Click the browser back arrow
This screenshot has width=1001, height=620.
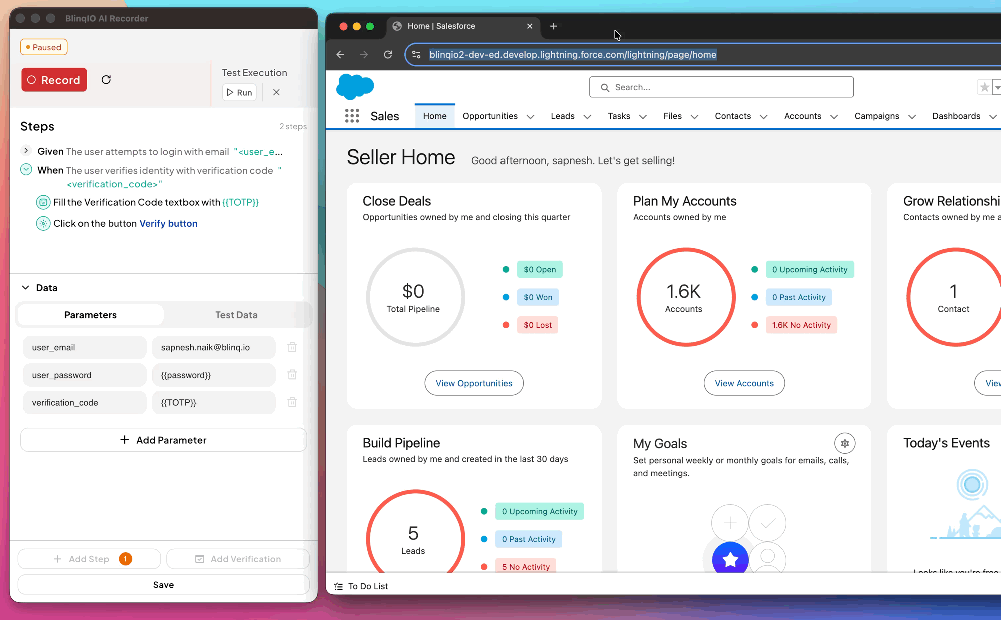pos(341,55)
